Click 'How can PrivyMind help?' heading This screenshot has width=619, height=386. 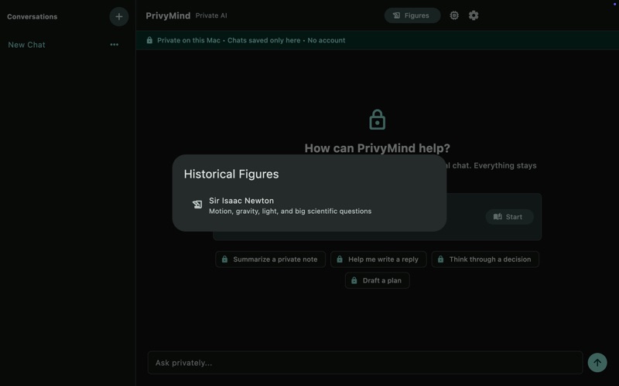pyautogui.click(x=377, y=148)
